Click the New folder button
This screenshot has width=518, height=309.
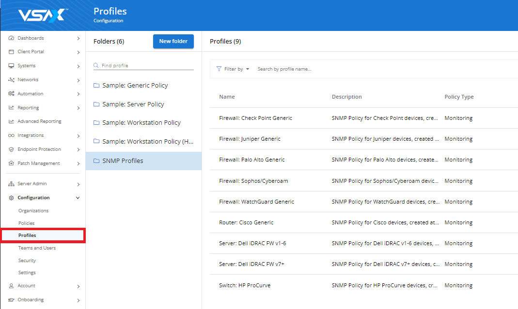pos(173,41)
